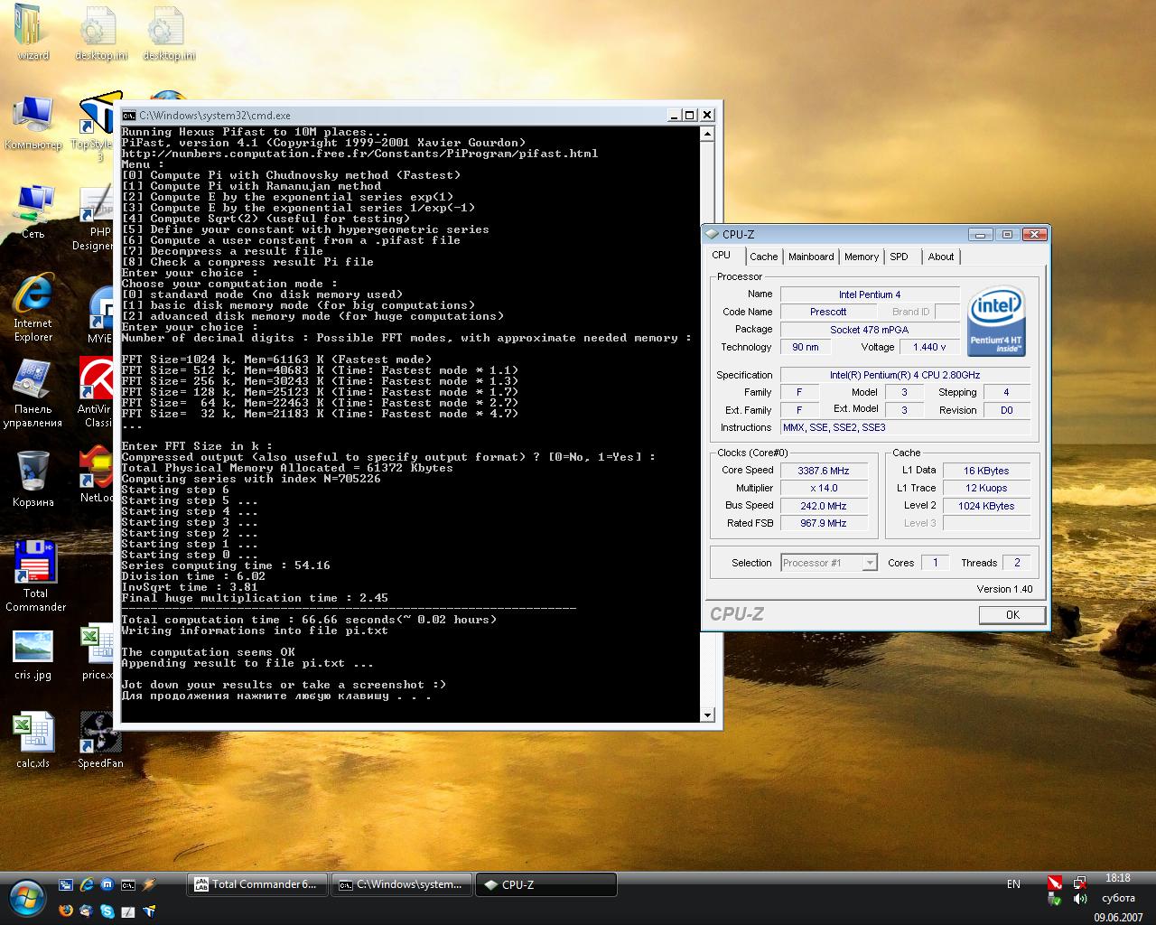Screen dimensions: 1156x925
Task: Click the Safely Remove Hardware tray icon
Action: tap(1054, 899)
